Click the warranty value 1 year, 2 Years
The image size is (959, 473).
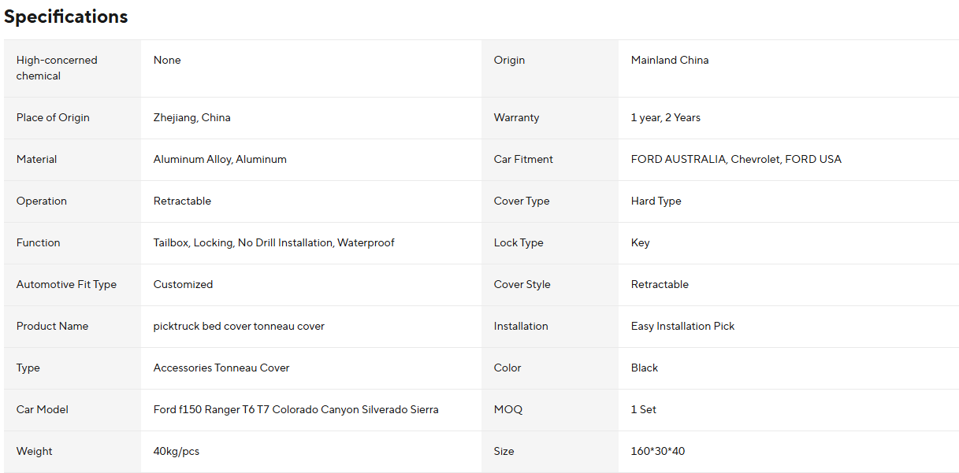pyautogui.click(x=665, y=117)
